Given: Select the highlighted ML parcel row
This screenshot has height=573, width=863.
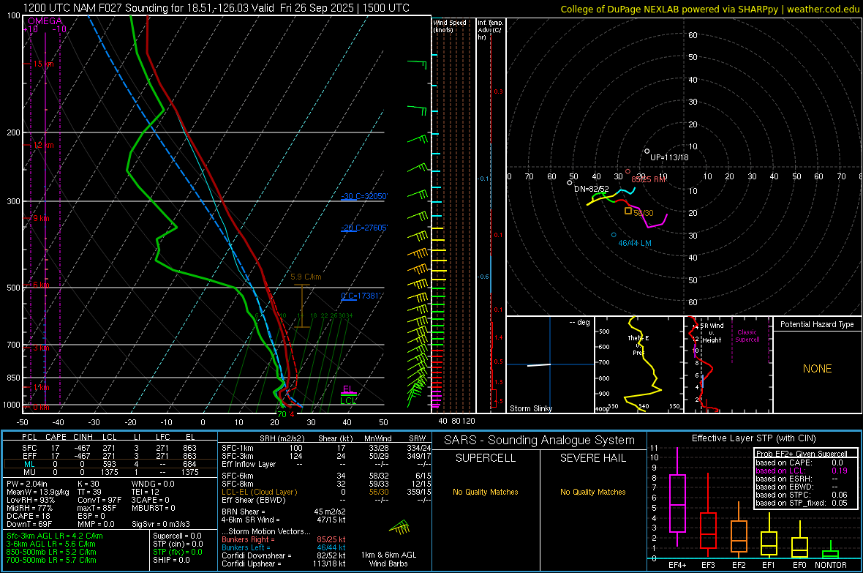Looking at the screenshot, I should 110,464.
